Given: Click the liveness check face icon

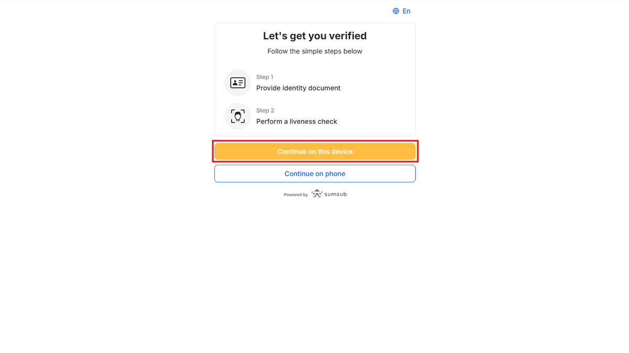Looking at the screenshot, I should [238, 116].
